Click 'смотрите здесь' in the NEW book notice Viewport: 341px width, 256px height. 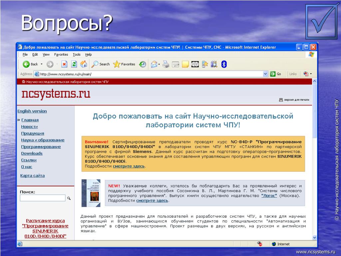[152, 200]
